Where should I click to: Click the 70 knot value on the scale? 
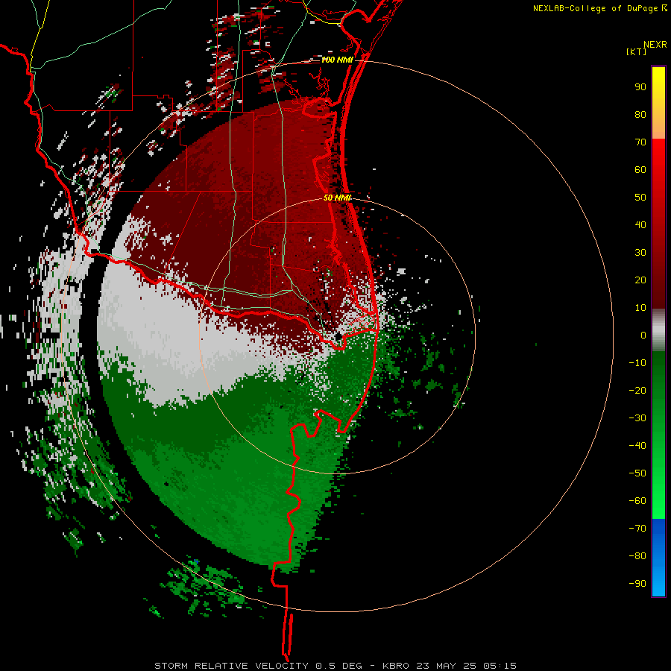(640, 142)
